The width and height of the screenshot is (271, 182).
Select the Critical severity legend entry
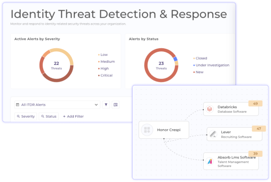pos(105,75)
